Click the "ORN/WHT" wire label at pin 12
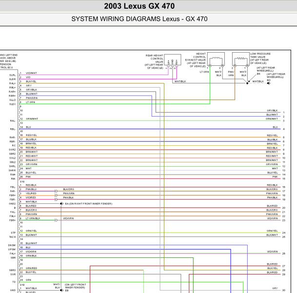297x293 pixels. coord(32,119)
